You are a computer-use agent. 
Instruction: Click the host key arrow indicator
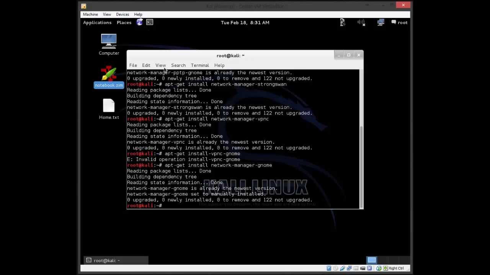pos(385,268)
